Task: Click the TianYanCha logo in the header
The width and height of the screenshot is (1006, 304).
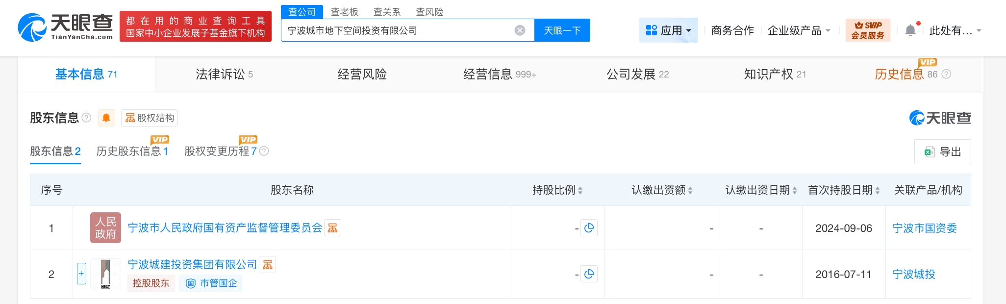Action: click(x=65, y=27)
